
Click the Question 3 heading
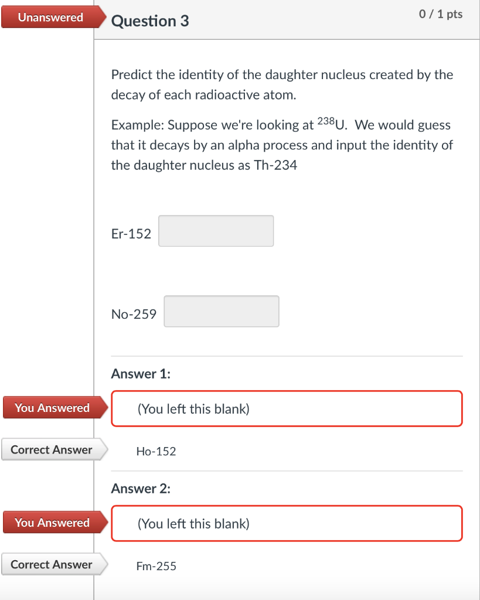[150, 21]
